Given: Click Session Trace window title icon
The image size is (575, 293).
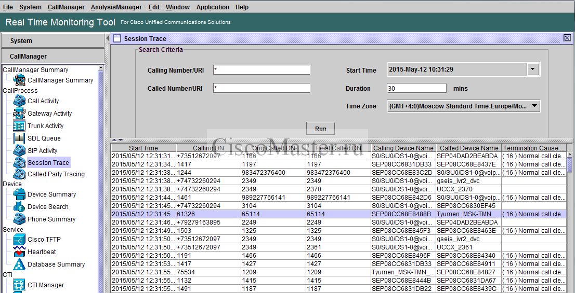Looking at the screenshot, I should [x=117, y=38].
